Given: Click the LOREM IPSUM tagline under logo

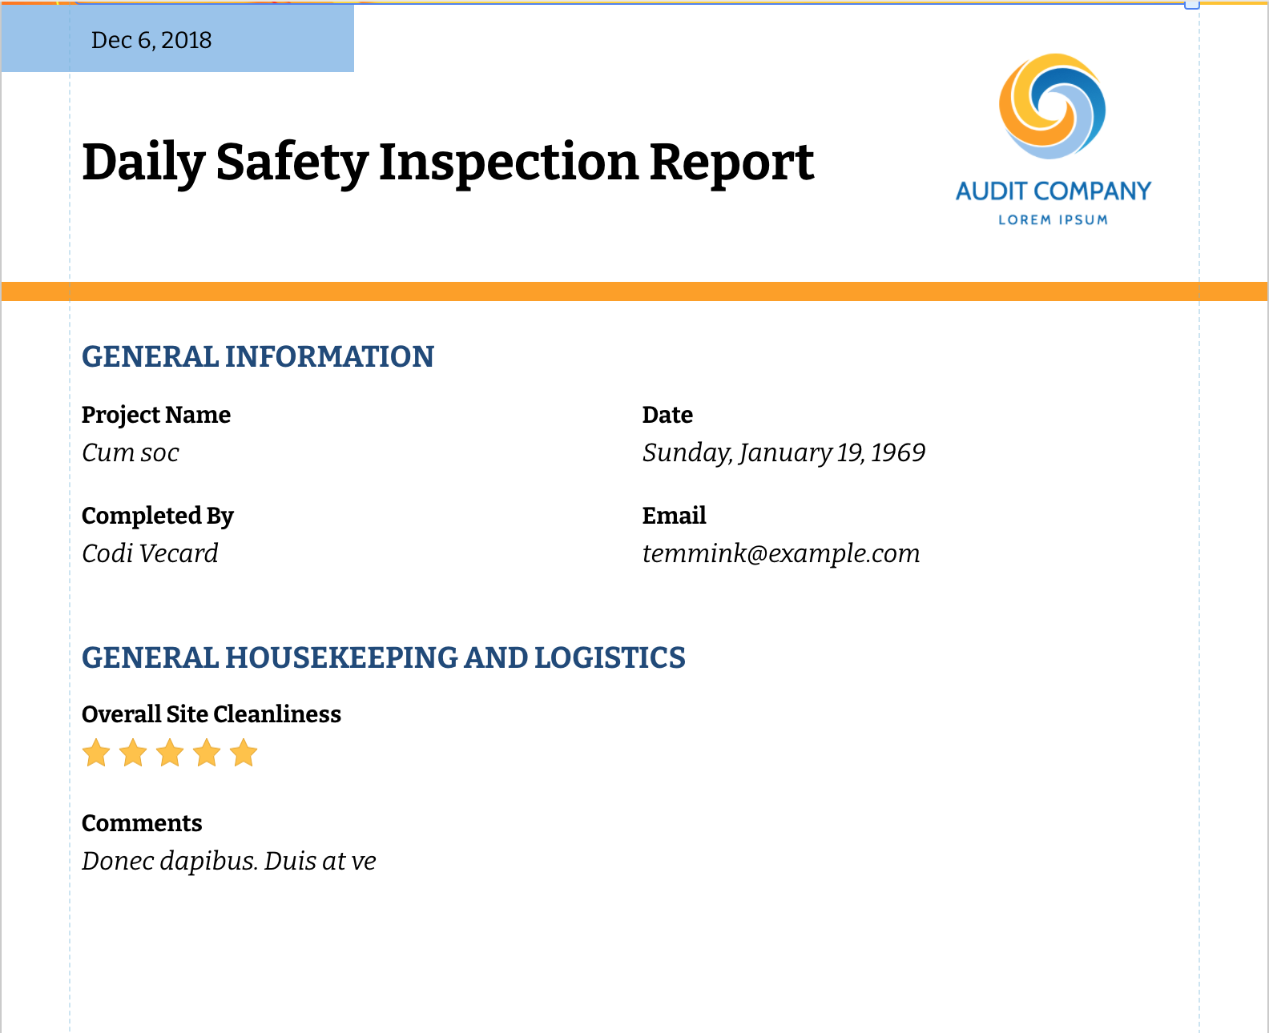Looking at the screenshot, I should pos(1053,220).
